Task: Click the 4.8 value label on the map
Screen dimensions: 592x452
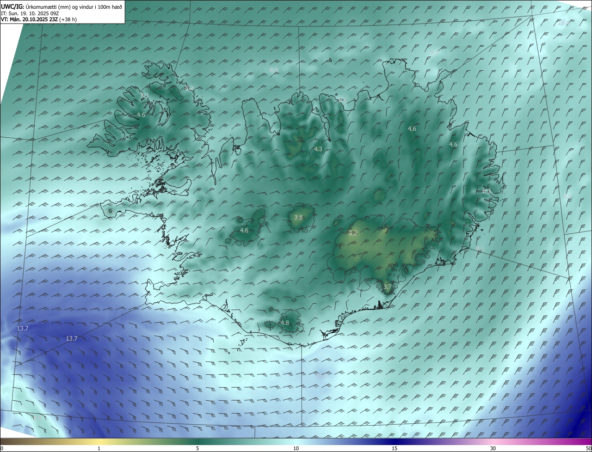Action: coord(285,323)
